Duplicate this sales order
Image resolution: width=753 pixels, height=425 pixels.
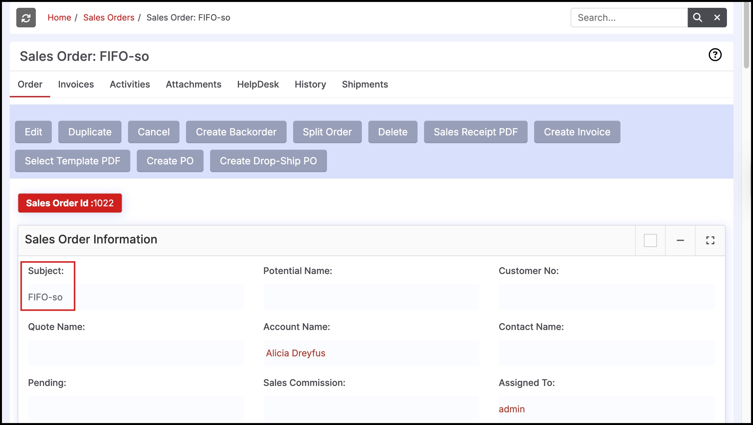pos(90,132)
